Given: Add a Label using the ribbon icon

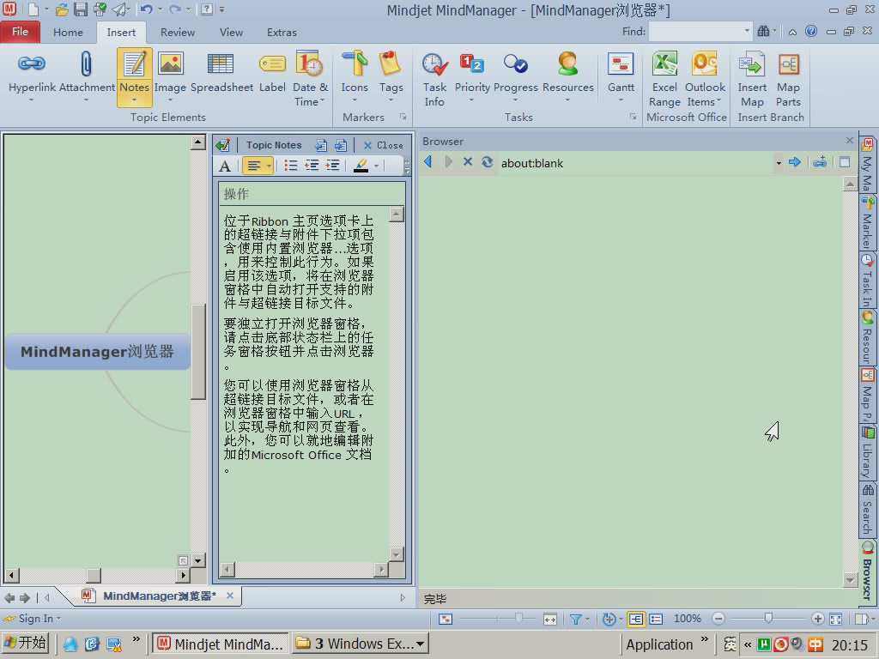Looking at the screenshot, I should coord(272,63).
